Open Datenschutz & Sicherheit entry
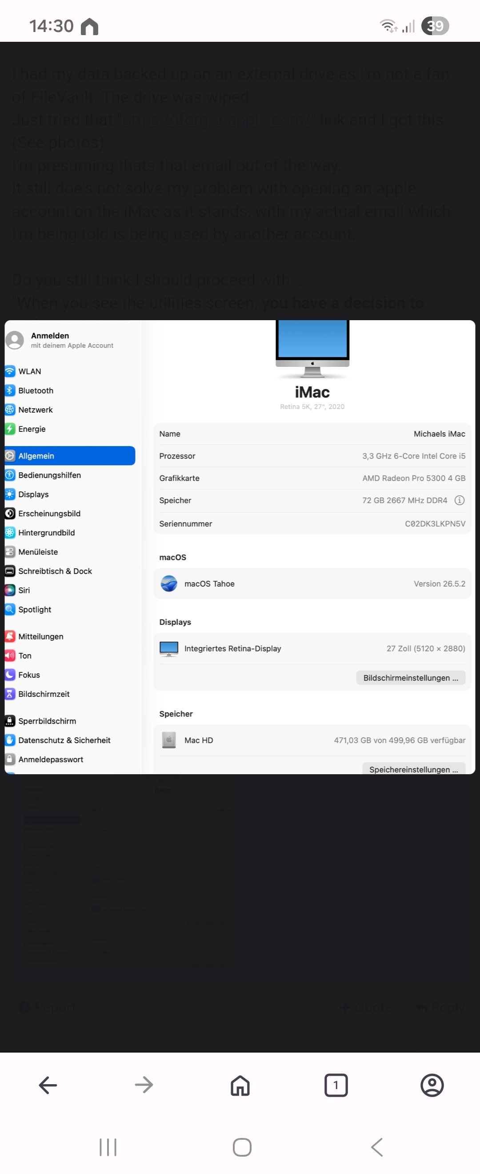This screenshot has height=1174, width=480. coord(70,739)
